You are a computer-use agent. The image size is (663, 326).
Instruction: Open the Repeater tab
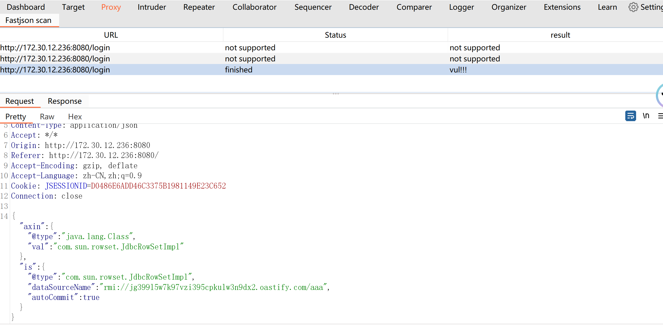tap(199, 7)
